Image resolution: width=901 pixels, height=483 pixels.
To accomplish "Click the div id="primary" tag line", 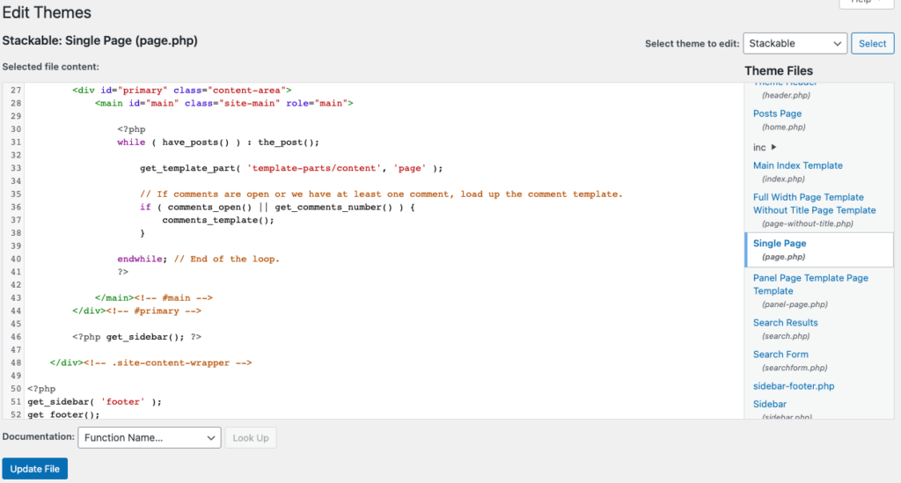I will [x=181, y=90].
